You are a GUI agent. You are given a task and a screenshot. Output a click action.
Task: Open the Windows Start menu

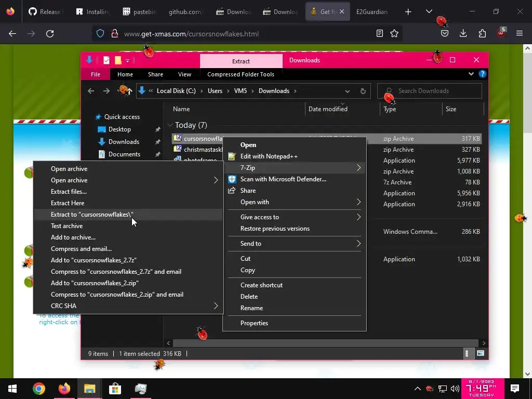[12, 389]
